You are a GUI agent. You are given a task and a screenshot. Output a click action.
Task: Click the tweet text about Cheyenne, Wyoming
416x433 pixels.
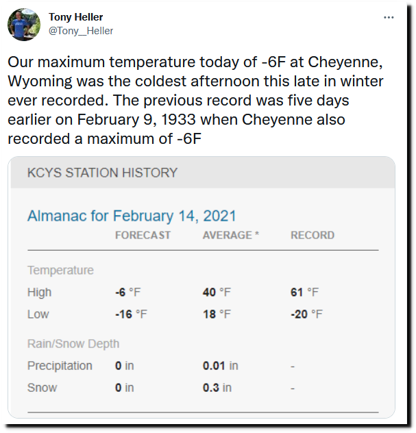(x=195, y=100)
